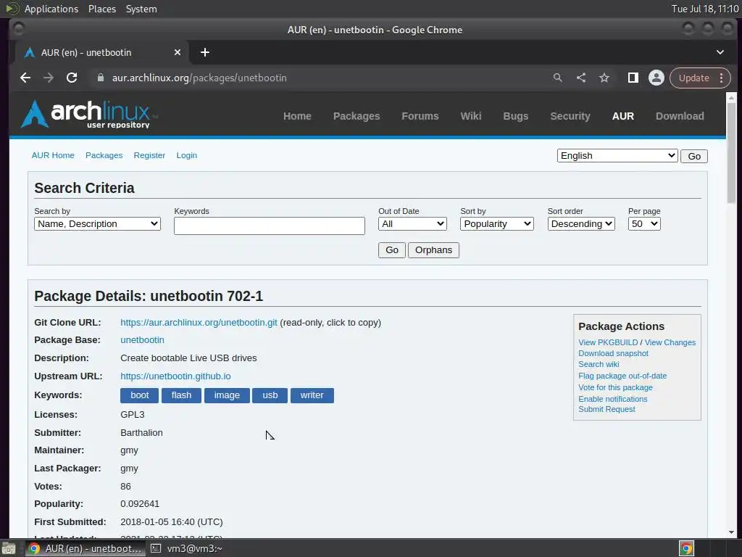Image resolution: width=742 pixels, height=557 pixels.
Task: Click Vote for this package link
Action: tap(615, 387)
